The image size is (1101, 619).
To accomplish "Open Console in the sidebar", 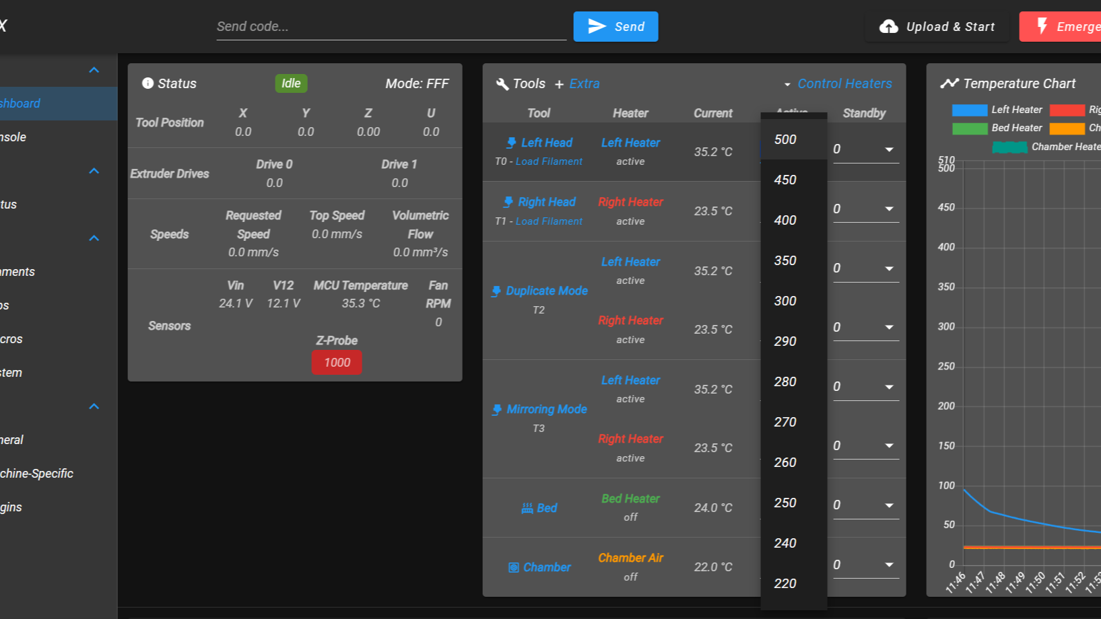I will coord(59,137).
